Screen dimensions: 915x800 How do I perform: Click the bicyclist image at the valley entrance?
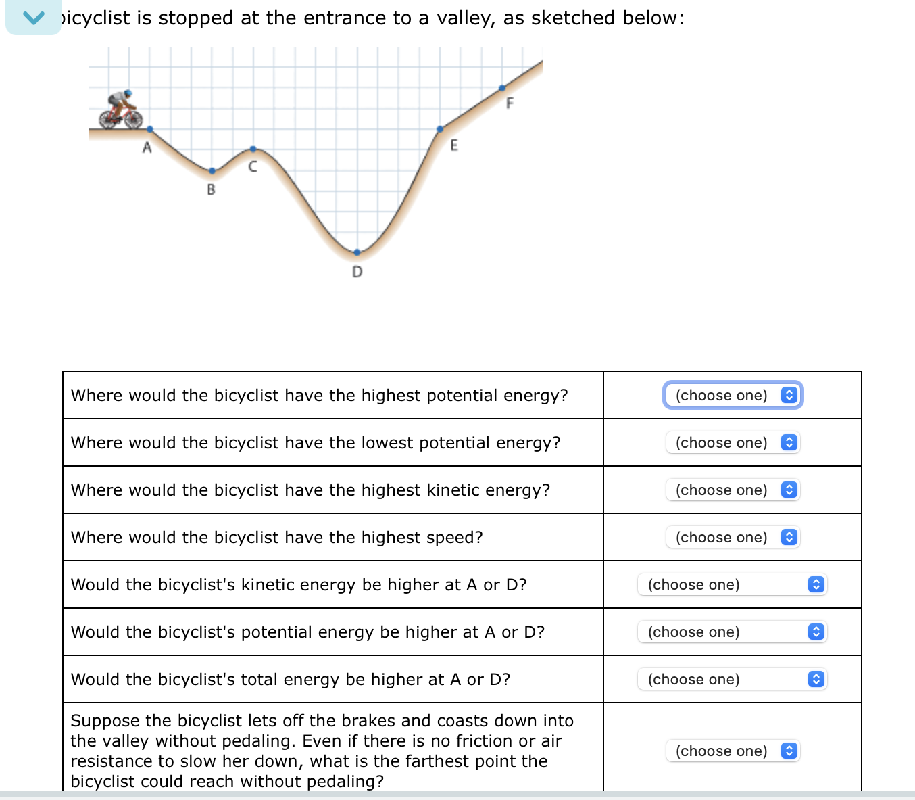118,108
